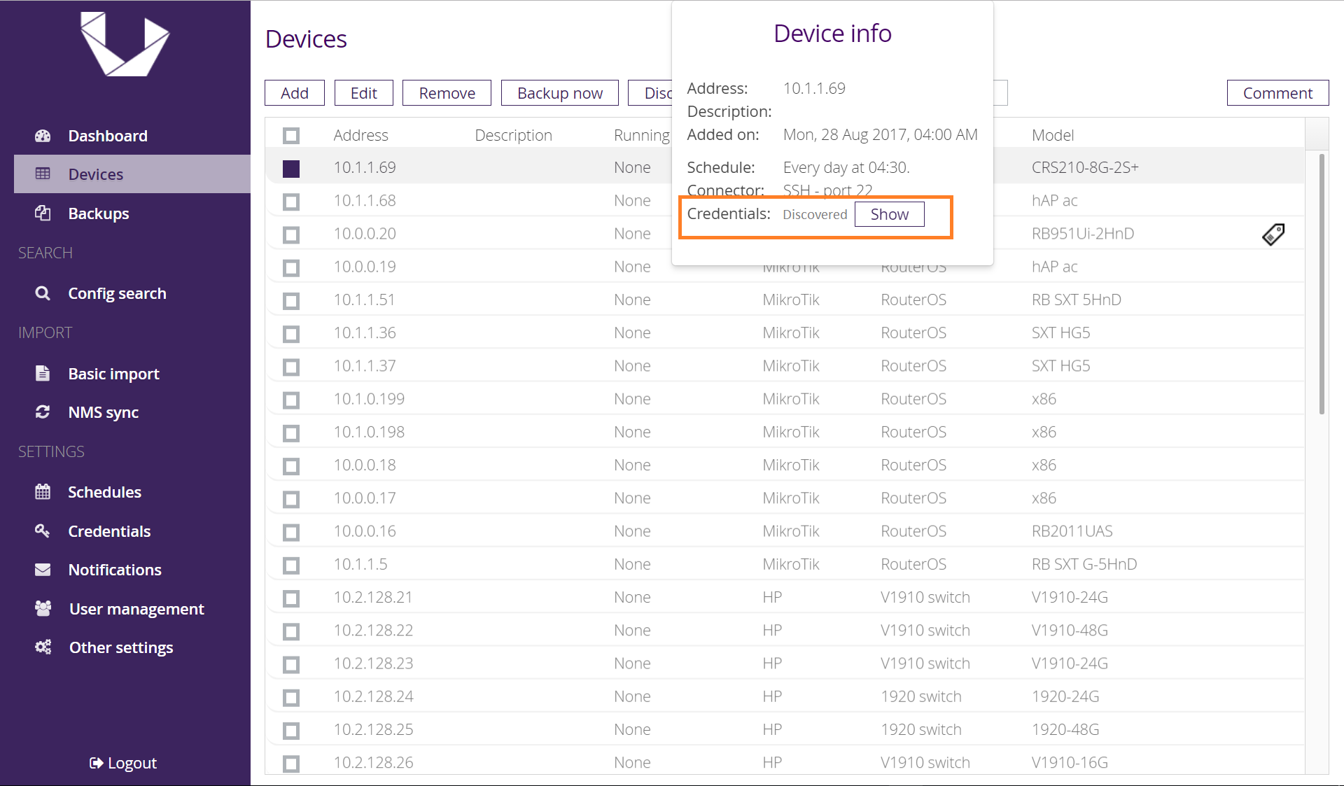Click the Logout exit icon
1344x786 pixels.
coord(96,763)
